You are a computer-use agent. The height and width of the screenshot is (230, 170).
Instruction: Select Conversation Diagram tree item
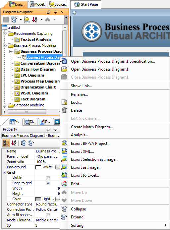[x=40, y=63]
